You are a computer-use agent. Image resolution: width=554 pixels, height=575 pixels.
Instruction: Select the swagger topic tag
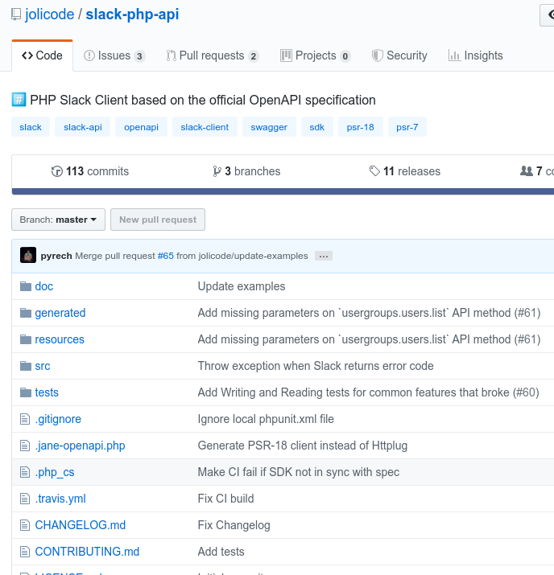point(269,127)
